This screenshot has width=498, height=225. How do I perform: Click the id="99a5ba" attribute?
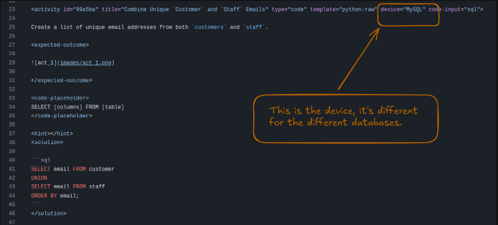[81, 9]
